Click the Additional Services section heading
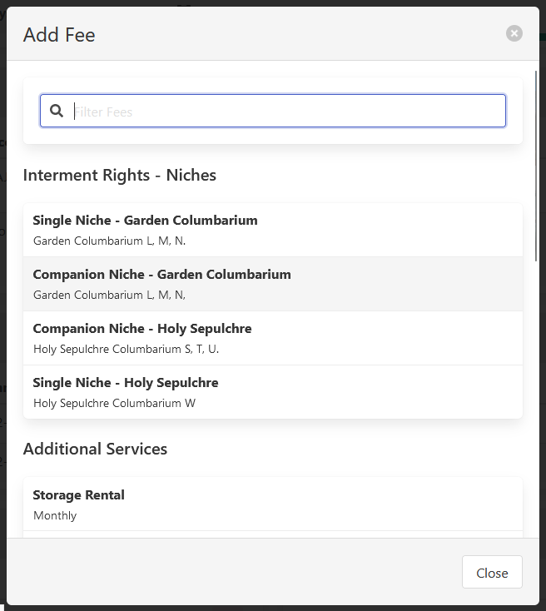 point(95,449)
